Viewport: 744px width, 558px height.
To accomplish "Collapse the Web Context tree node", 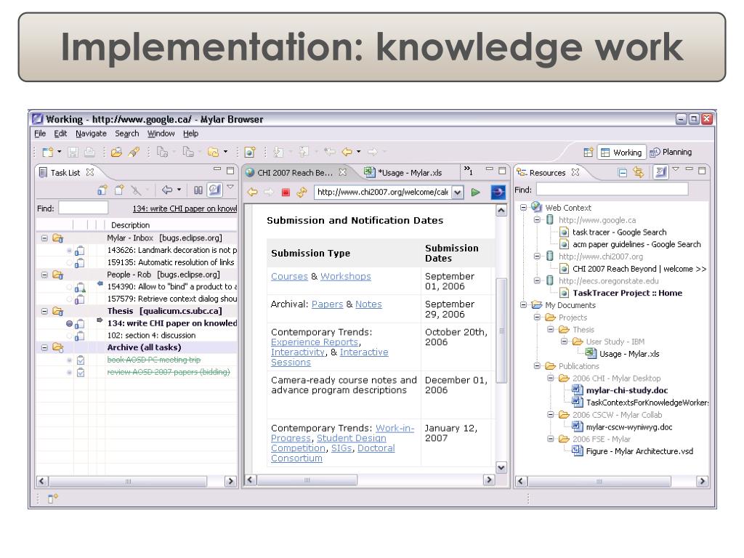I will pos(523,207).
